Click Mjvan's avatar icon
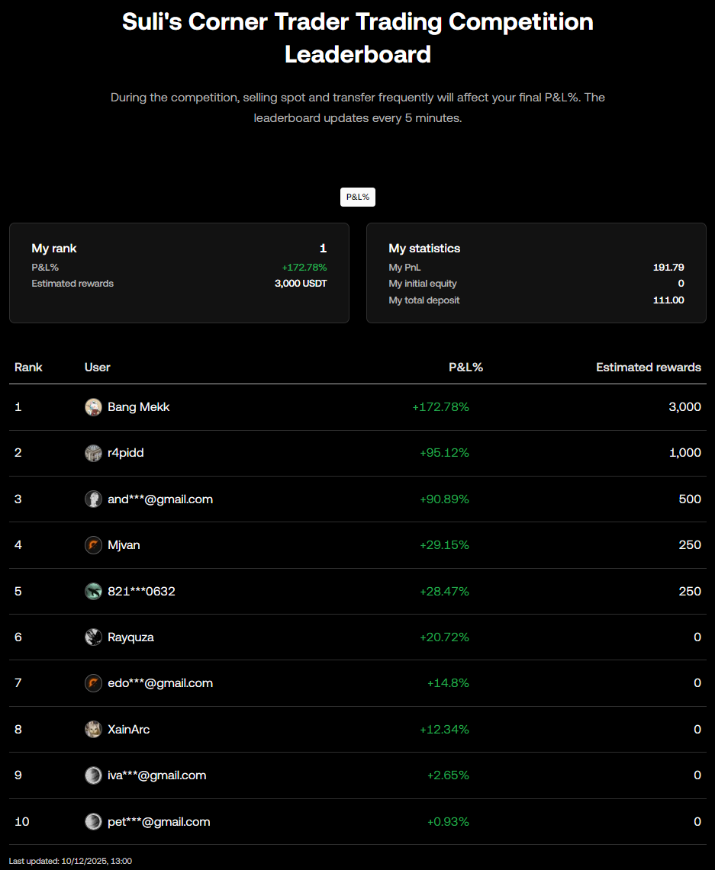This screenshot has height=870, width=715. point(93,545)
